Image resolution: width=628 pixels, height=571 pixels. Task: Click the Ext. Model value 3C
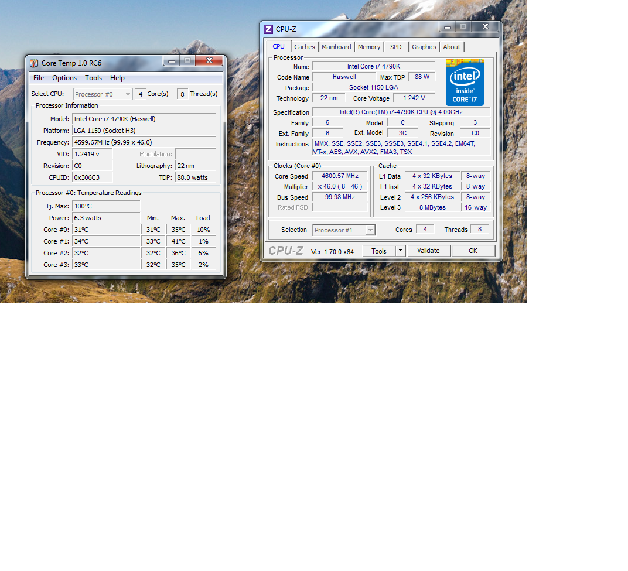(x=402, y=133)
